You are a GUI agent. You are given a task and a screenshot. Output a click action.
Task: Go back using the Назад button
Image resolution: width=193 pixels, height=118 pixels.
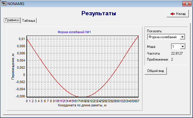coord(178,14)
